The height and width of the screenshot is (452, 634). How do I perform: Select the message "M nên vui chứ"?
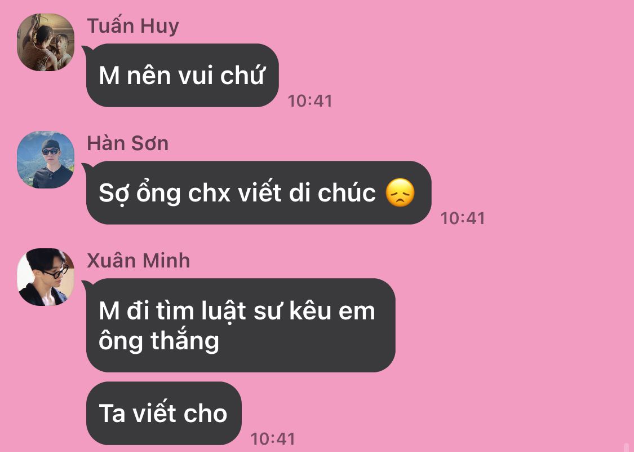pyautogui.click(x=183, y=76)
